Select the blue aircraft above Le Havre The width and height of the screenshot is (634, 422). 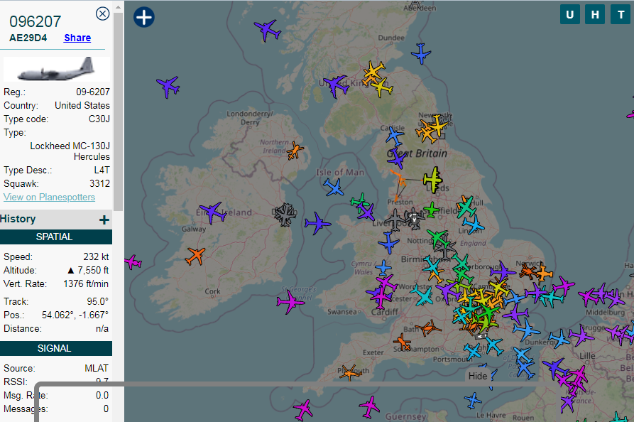[x=473, y=401]
